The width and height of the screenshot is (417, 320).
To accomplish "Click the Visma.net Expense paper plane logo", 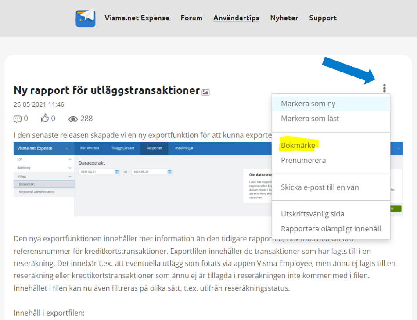I will (85, 18).
